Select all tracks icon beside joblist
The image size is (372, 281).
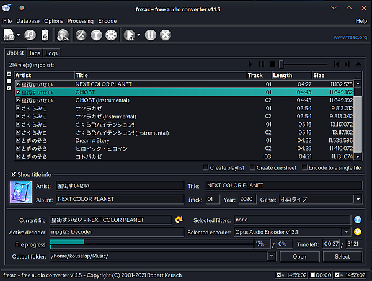9,74
